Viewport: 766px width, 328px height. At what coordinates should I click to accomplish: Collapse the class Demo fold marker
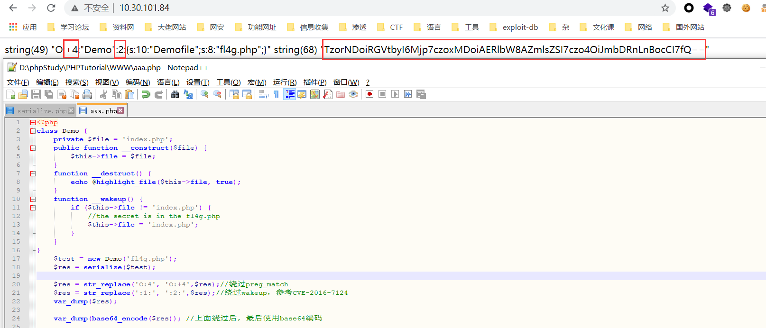[x=33, y=131]
